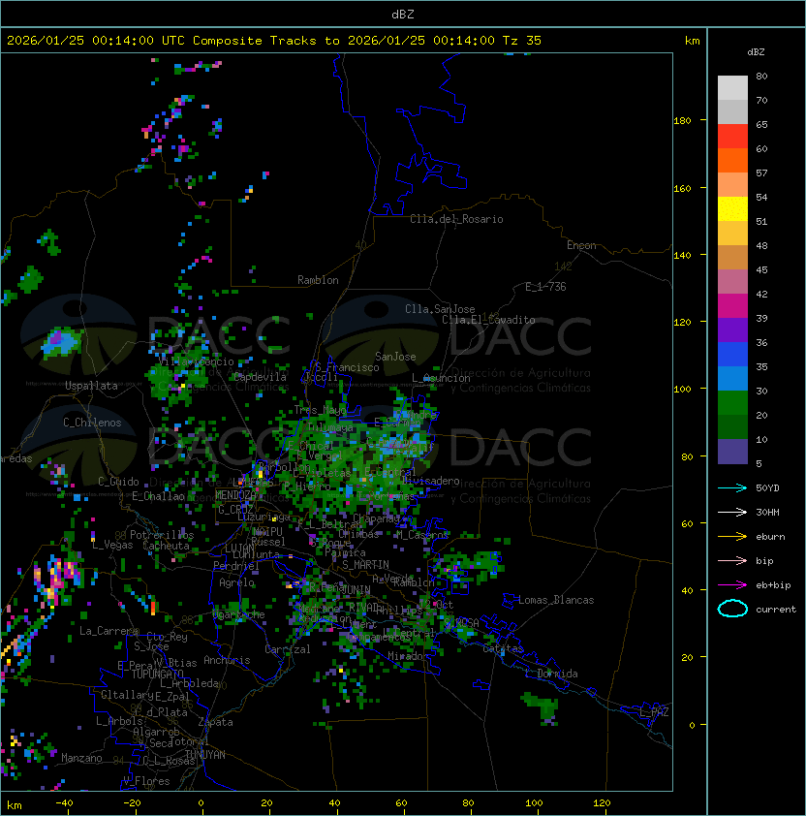Click the UTC Composite Tracks timestamp header
The height and width of the screenshot is (816, 806).
coord(274,41)
